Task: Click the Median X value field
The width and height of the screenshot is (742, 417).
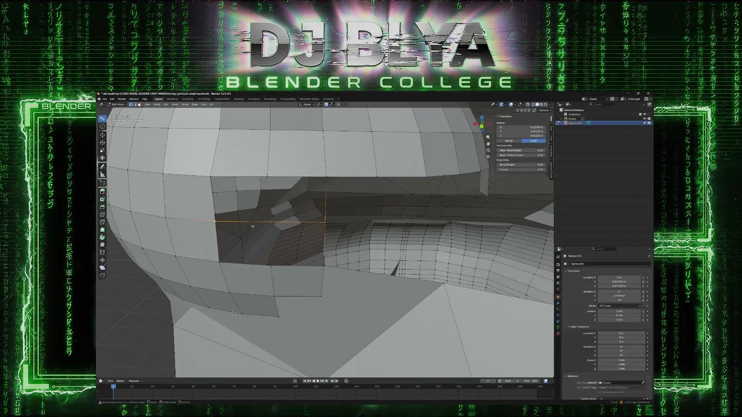Action: pos(521,127)
